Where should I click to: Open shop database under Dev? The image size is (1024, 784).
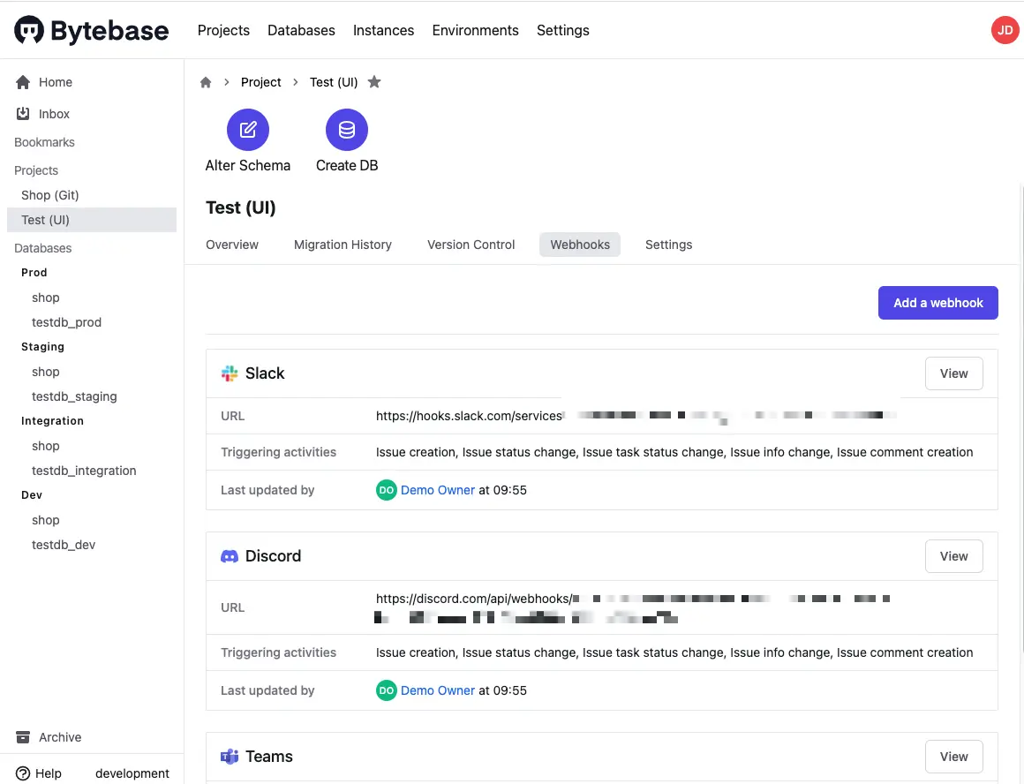coord(46,520)
